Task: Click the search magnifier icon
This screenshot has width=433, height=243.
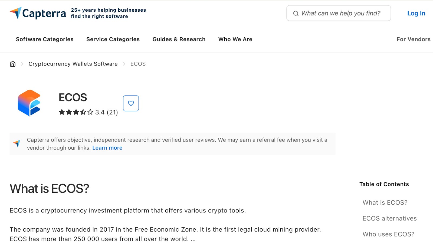Action: [x=296, y=13]
